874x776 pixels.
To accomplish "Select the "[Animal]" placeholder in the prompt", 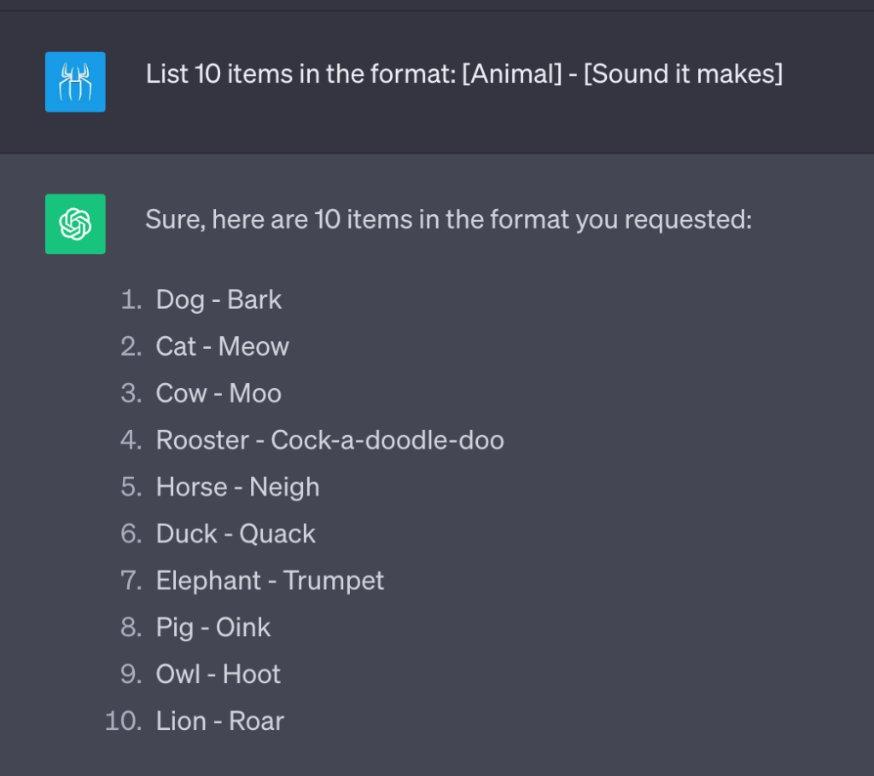I will tap(511, 74).
